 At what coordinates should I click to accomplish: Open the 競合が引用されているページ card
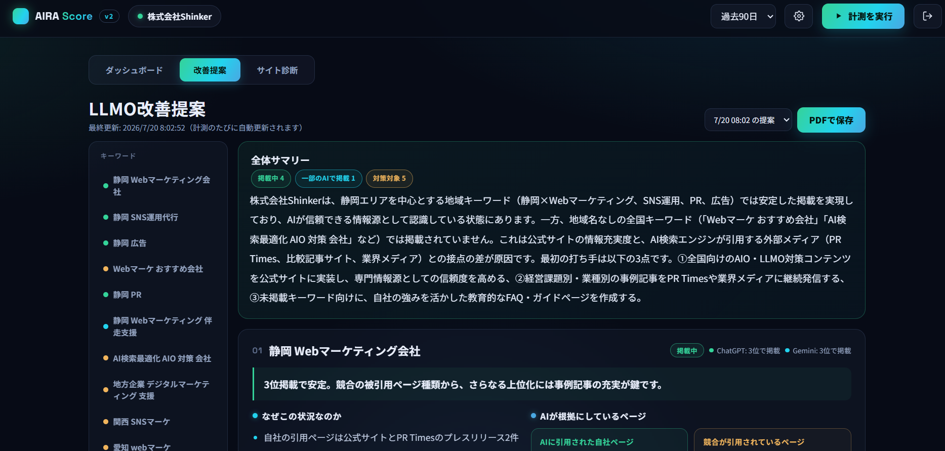pos(772,440)
